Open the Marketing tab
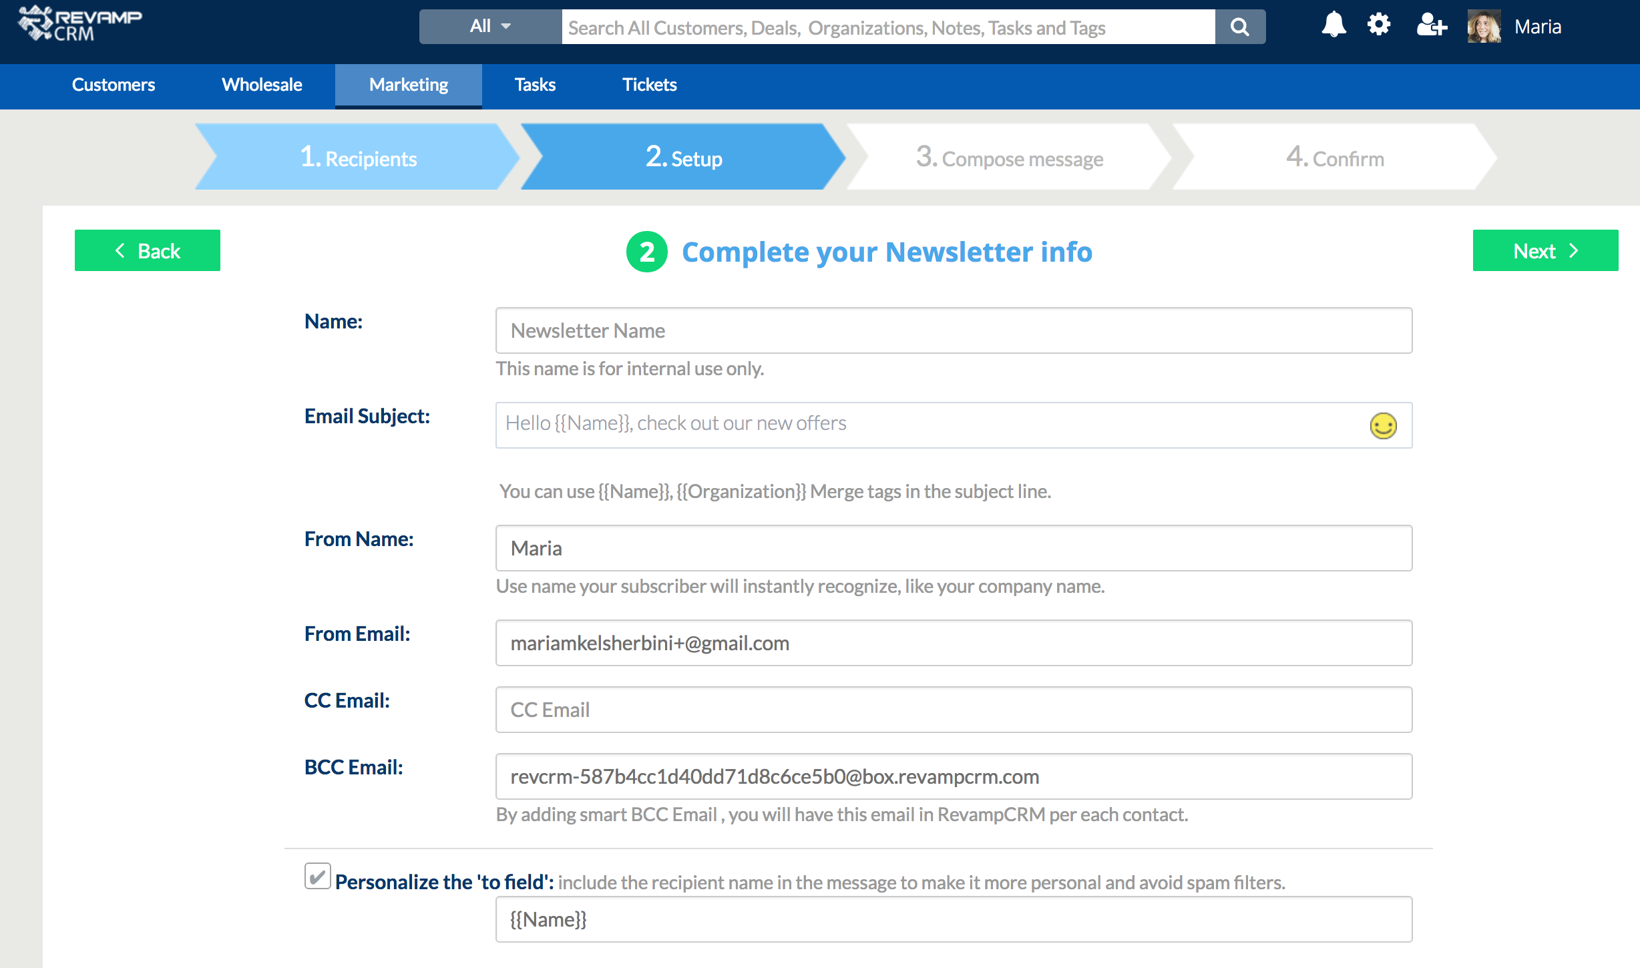 tap(409, 85)
